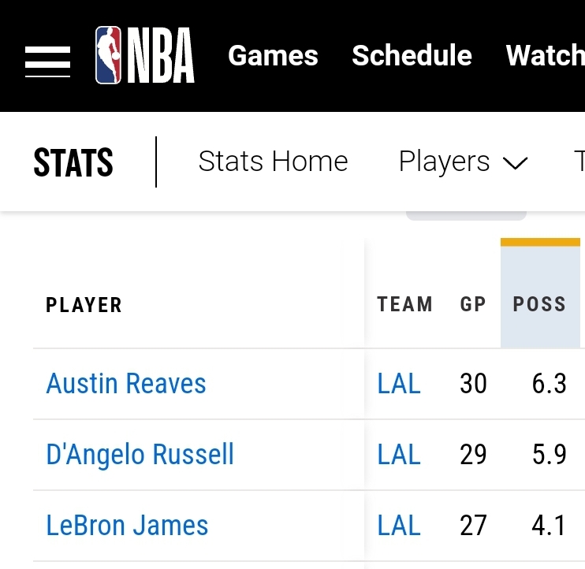
Task: Open the Watch menu item
Action: (544, 56)
